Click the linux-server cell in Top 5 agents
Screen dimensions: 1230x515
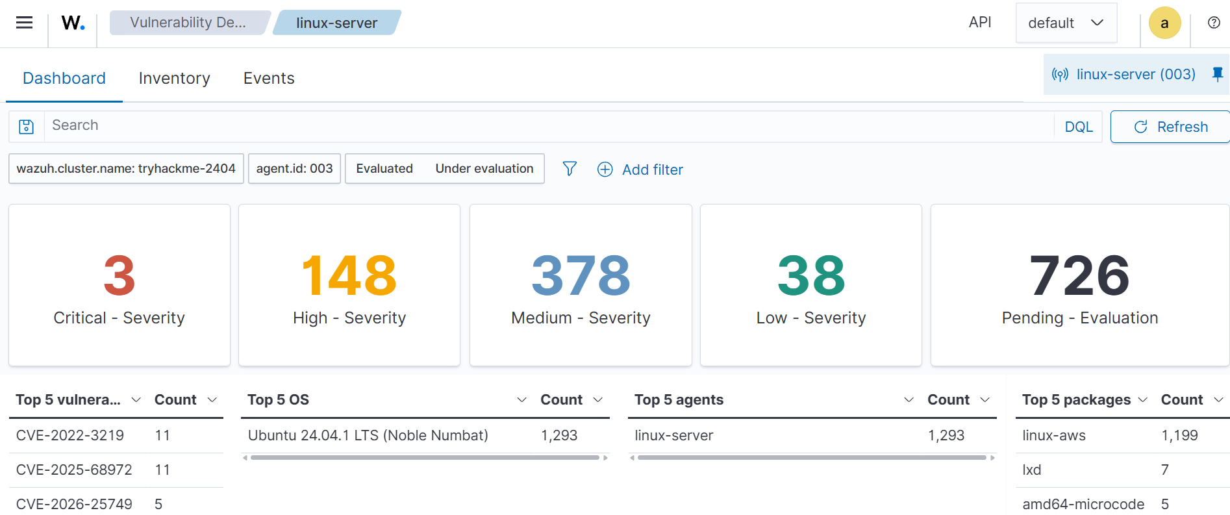pyautogui.click(x=673, y=436)
